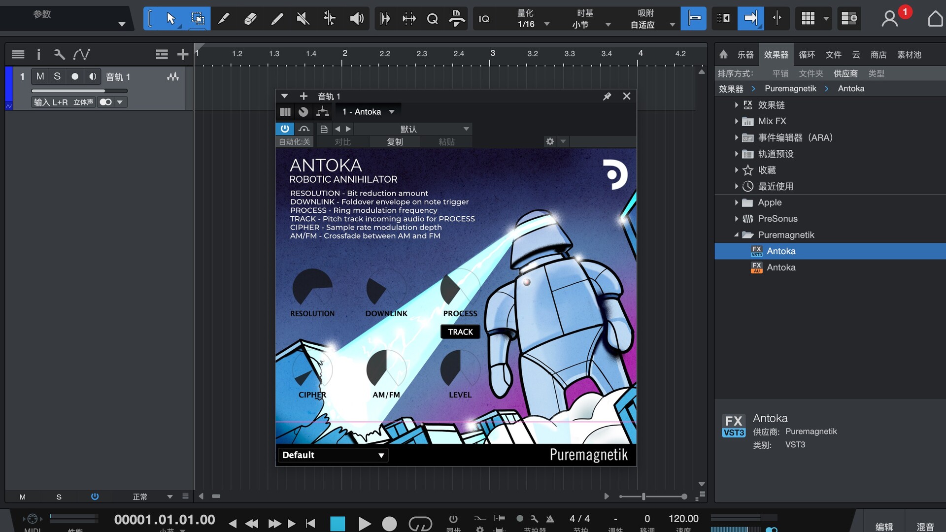This screenshot has height=532, width=946.
Task: Click the plugin routing icon
Action: (322, 112)
